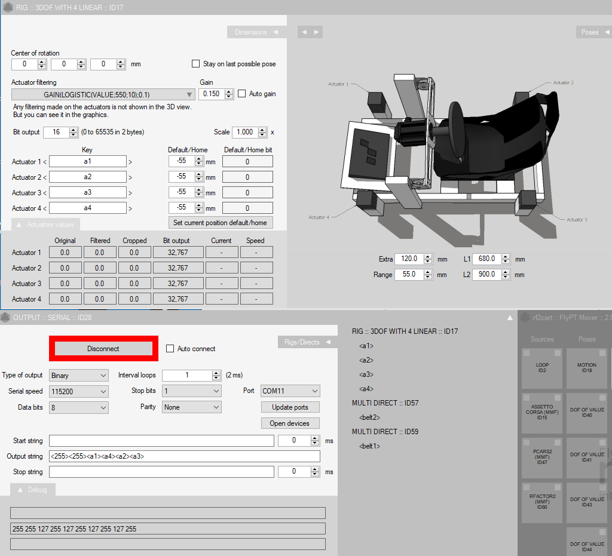Select the ASSETTO CORSA (MMF) ID15 tile

click(x=542, y=412)
